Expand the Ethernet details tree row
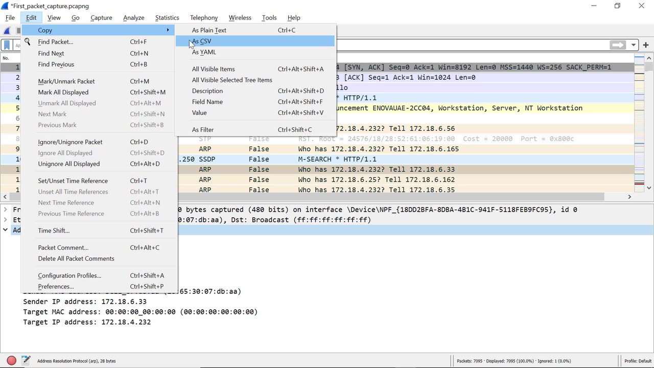 click(6, 220)
